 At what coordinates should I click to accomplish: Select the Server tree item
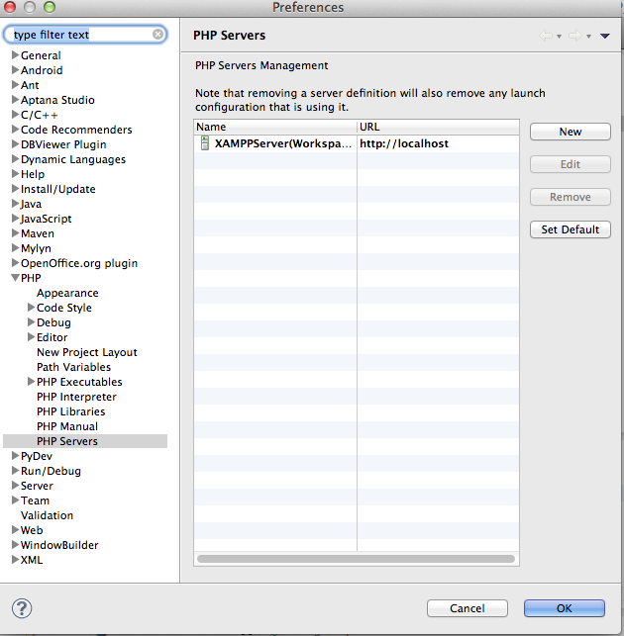[37, 486]
